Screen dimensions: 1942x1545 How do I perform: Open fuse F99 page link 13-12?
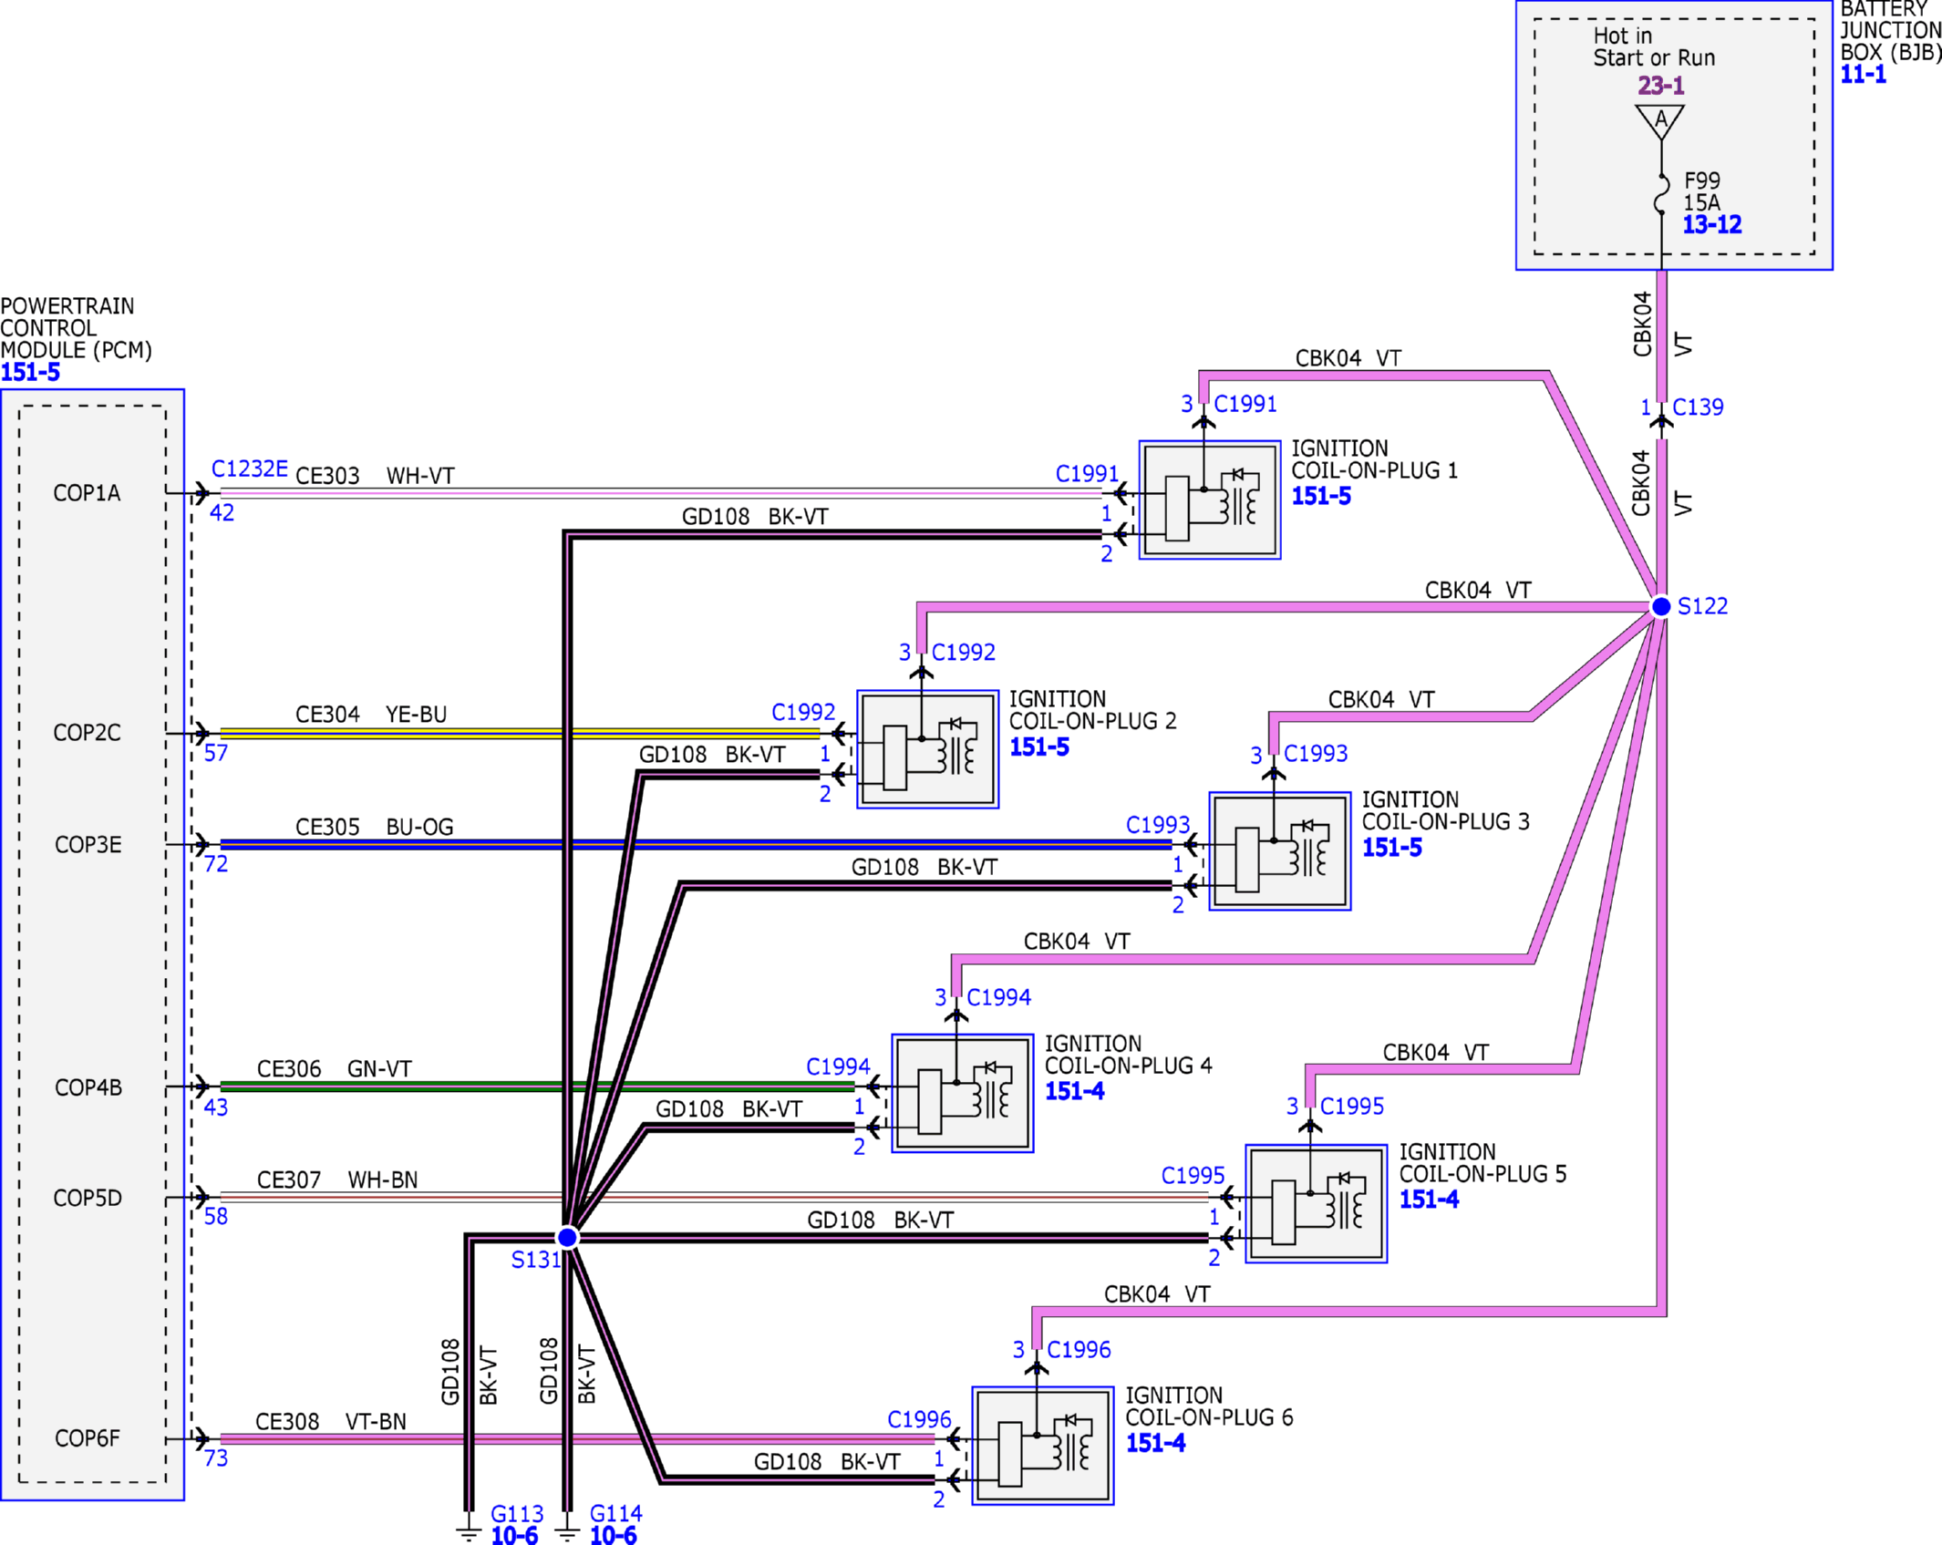tap(1712, 225)
